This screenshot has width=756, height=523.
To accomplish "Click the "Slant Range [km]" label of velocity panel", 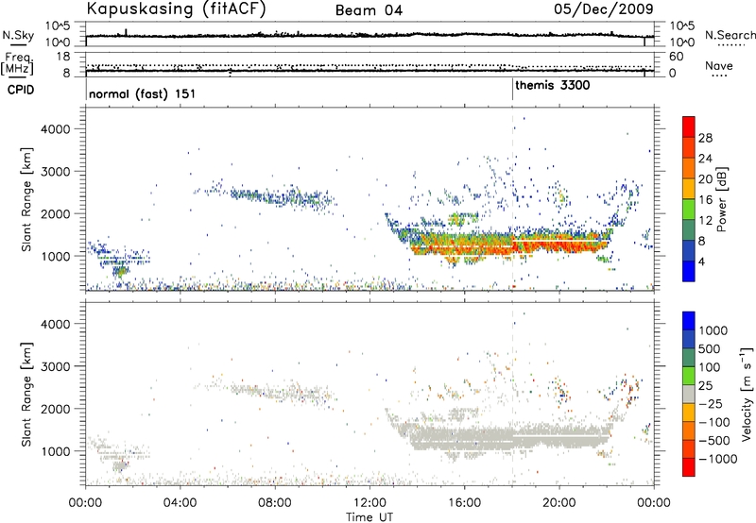I will click(26, 395).
